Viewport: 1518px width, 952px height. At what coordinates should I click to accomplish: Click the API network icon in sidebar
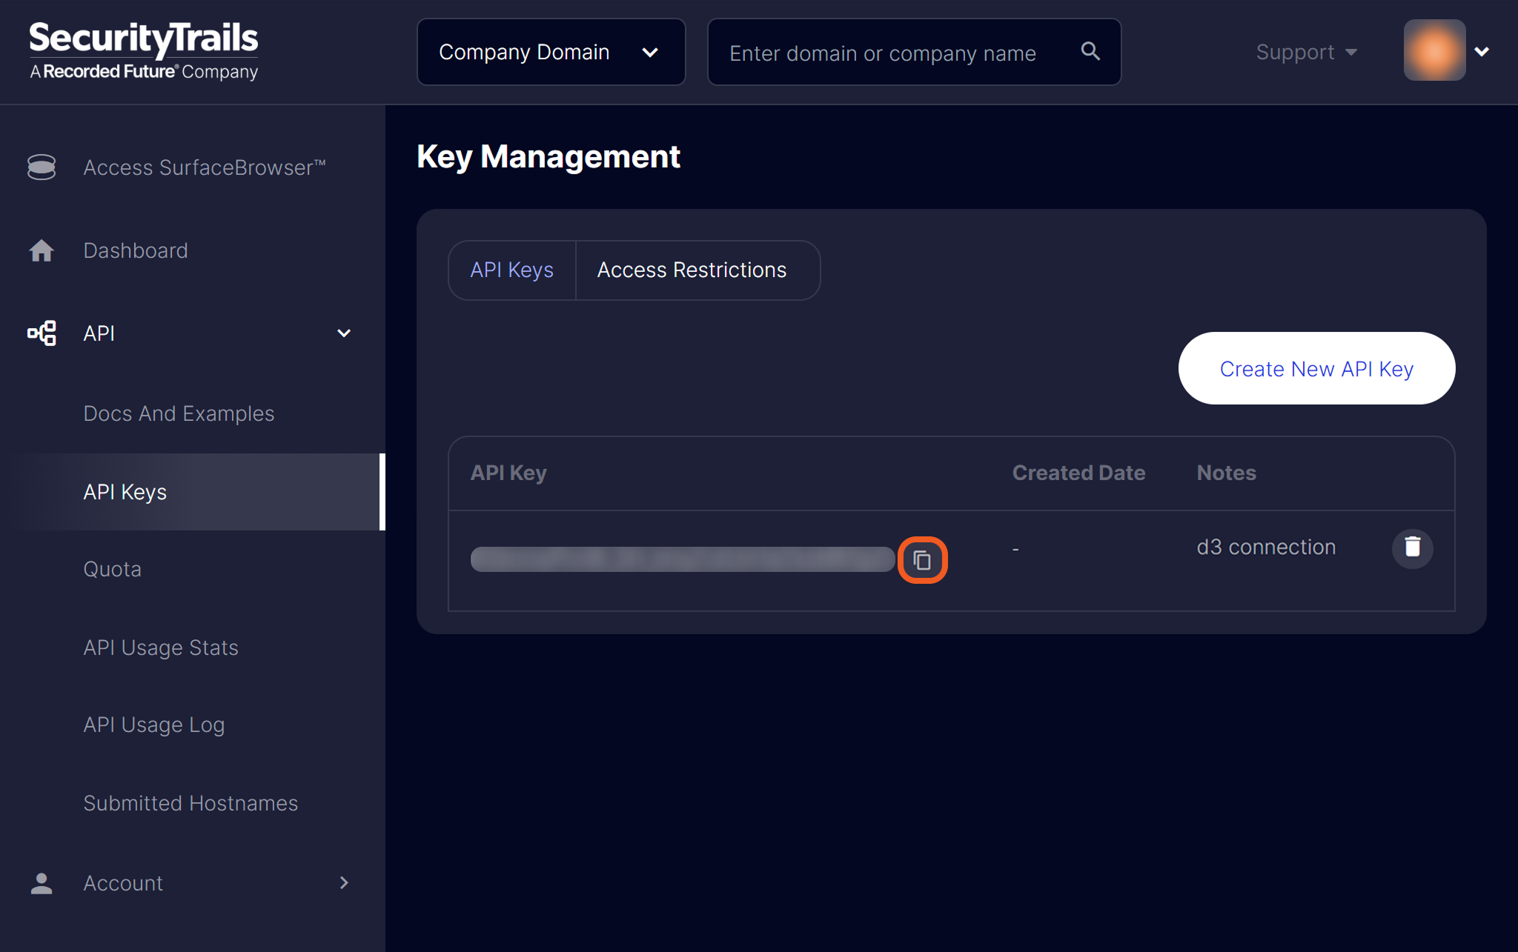[42, 333]
